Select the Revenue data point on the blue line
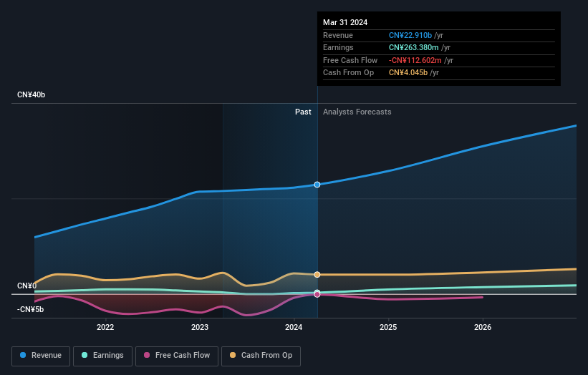588x375 pixels. [x=317, y=185]
